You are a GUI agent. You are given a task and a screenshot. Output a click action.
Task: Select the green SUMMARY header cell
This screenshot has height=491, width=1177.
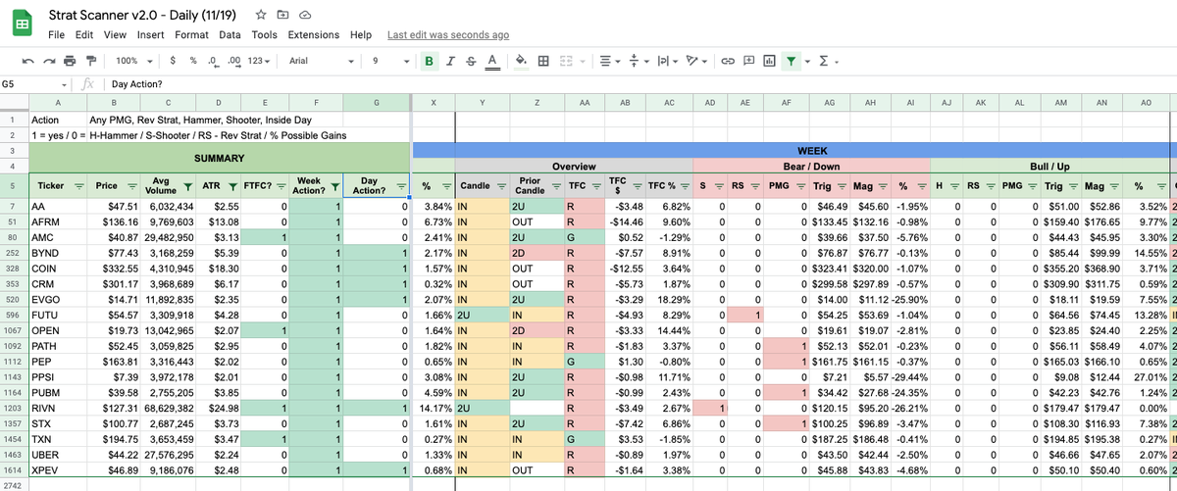coord(219,158)
